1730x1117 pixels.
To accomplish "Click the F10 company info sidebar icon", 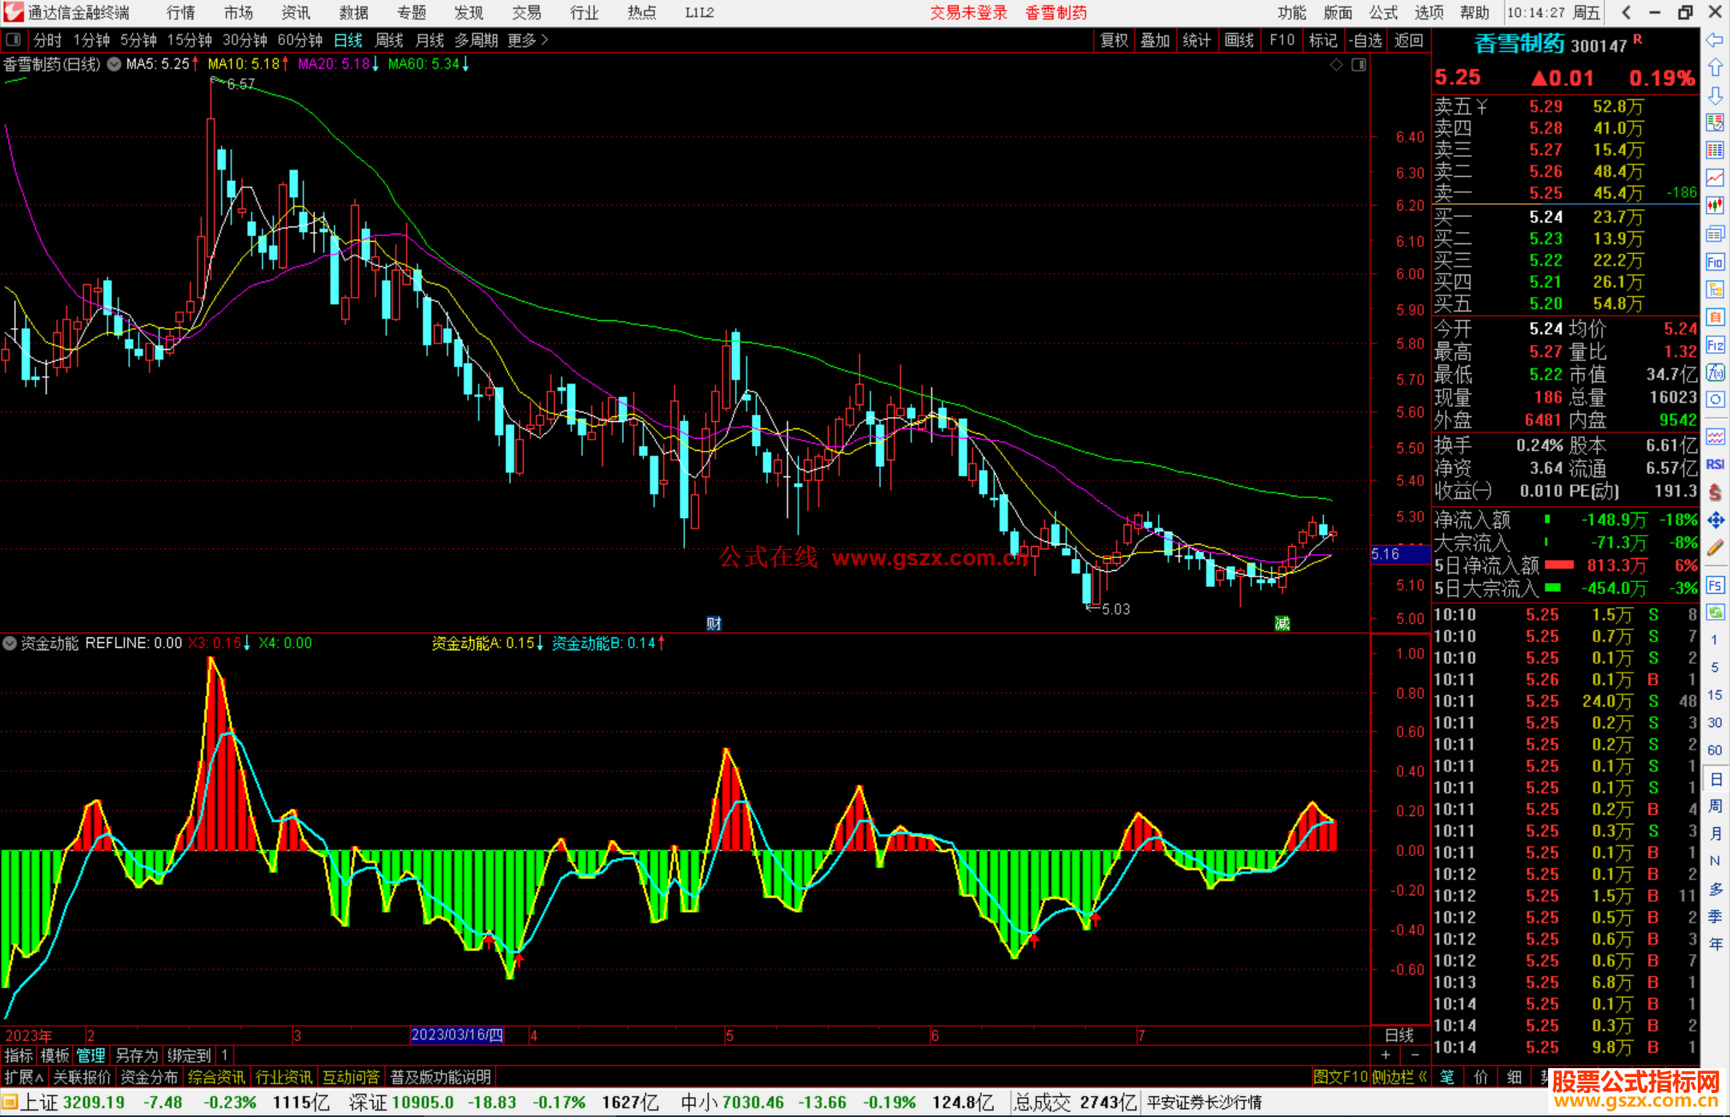I will pos(1715,262).
